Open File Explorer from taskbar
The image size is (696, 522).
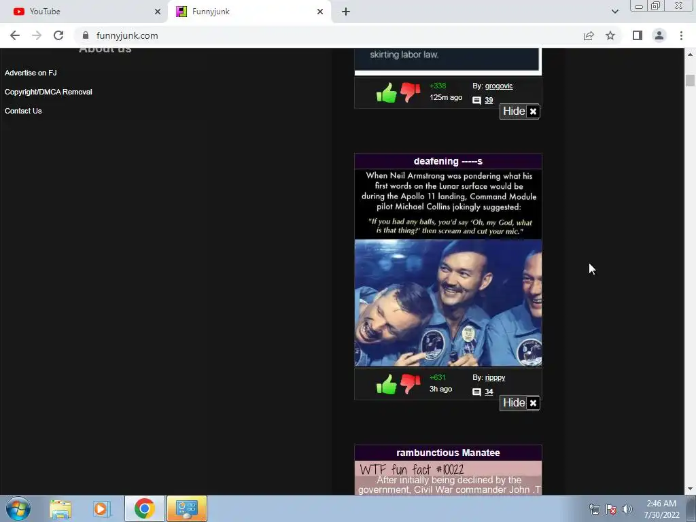pos(60,508)
